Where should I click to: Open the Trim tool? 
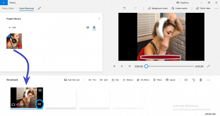(x=92, y=80)
